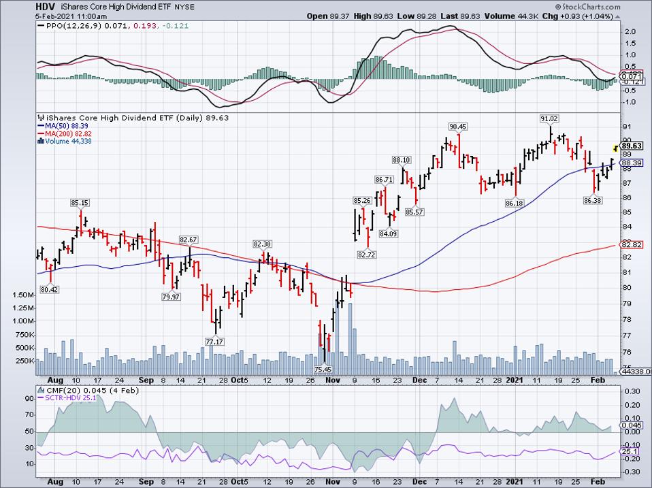Click the 77.17 low price label

click(214, 342)
